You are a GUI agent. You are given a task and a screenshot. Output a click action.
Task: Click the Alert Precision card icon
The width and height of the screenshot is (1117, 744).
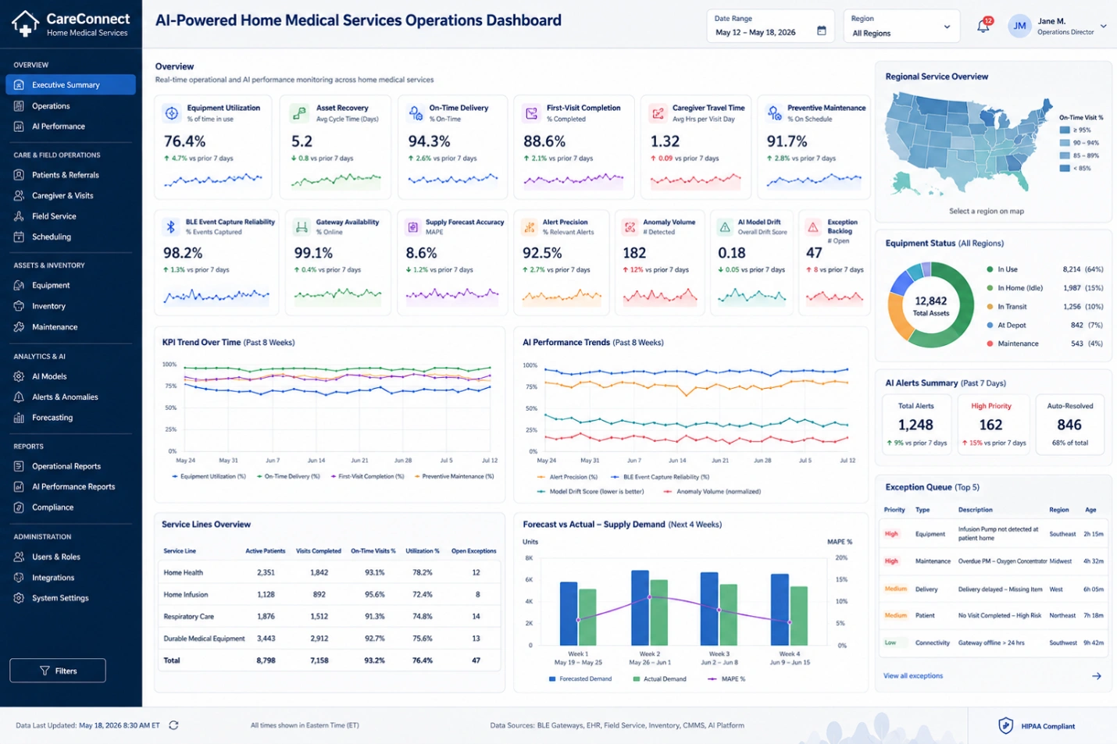[529, 227]
